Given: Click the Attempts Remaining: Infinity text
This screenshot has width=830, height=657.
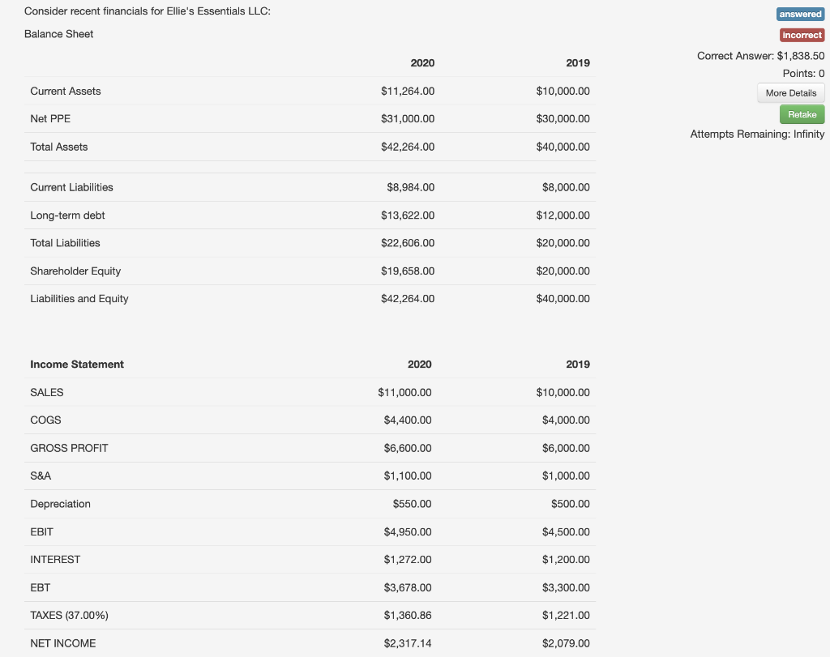Looking at the screenshot, I should click(x=757, y=134).
